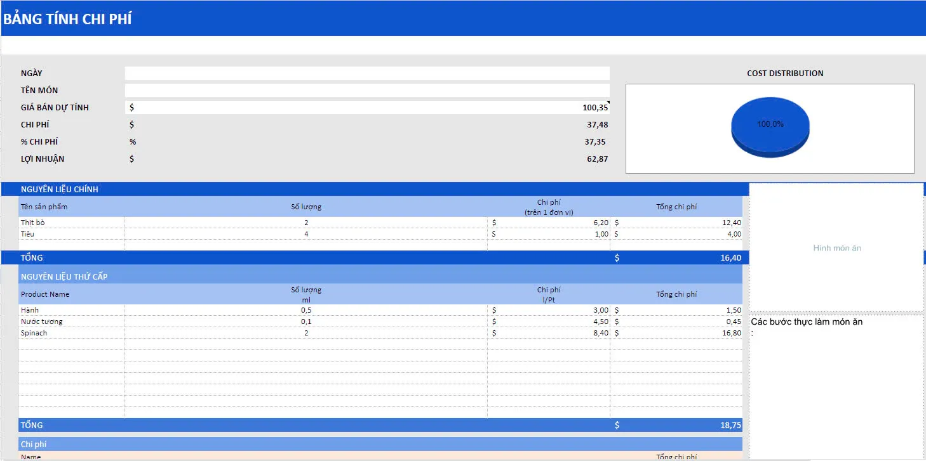Image resolution: width=926 pixels, height=461 pixels.
Task: Click the COST DISTRIBUTION chart title
Action: point(784,74)
